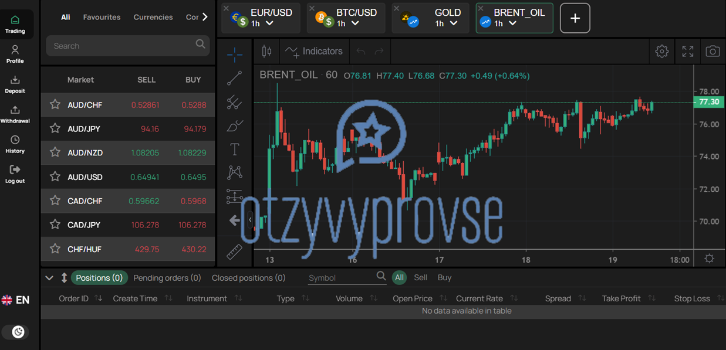The image size is (726, 350).
Task: Favourite the AUD/NZD pair
Action: point(55,152)
